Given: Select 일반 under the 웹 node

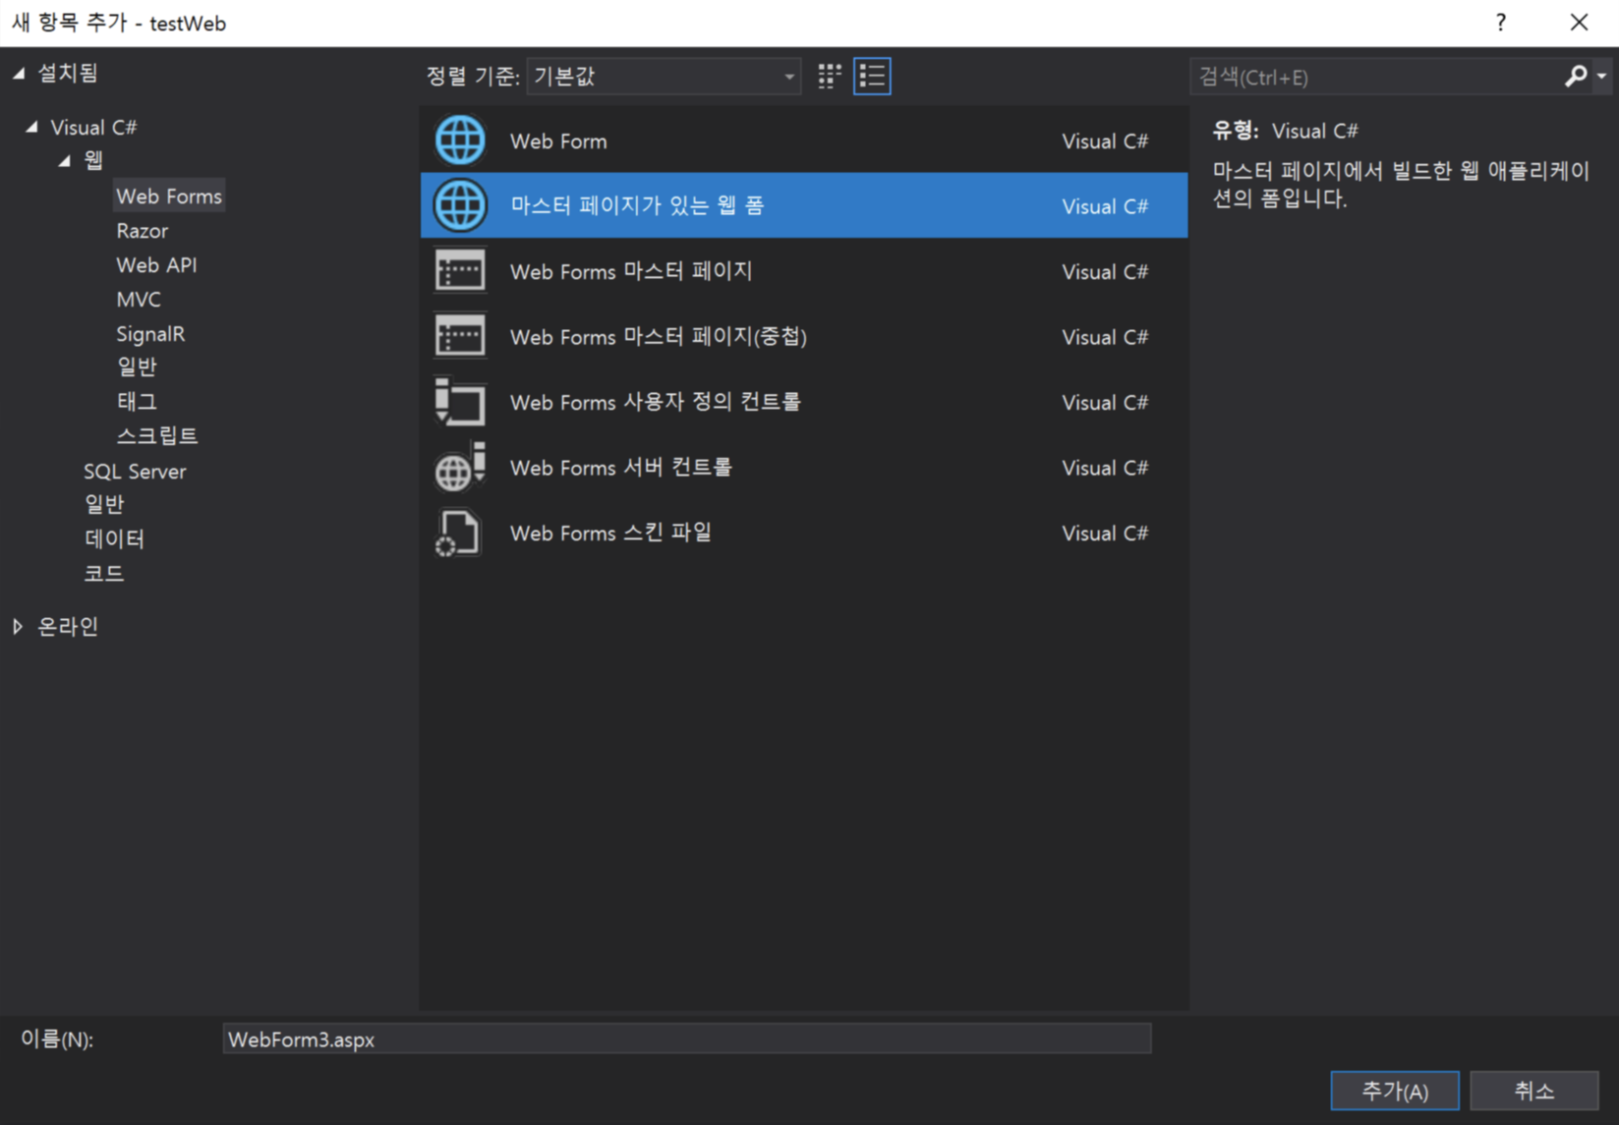Looking at the screenshot, I should tap(137, 366).
